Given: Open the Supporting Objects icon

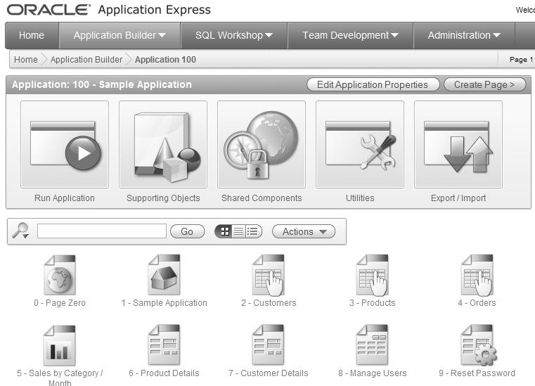Looking at the screenshot, I should 163,144.
